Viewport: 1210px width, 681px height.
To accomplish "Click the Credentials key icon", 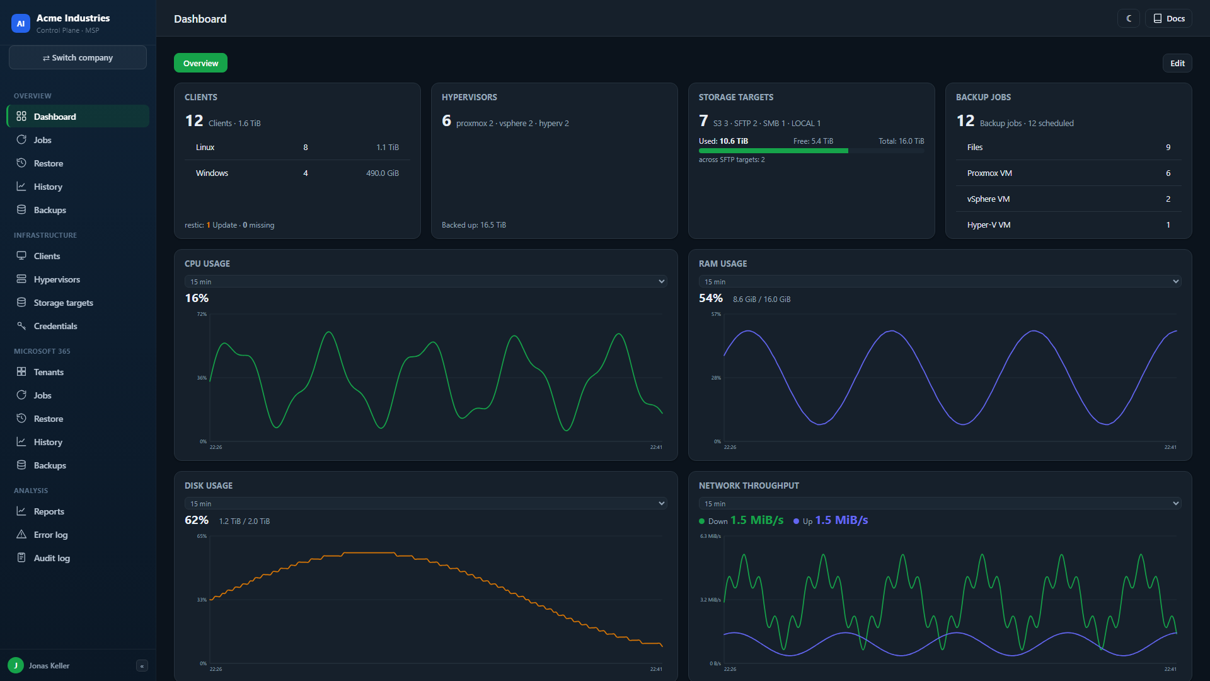I will point(21,326).
